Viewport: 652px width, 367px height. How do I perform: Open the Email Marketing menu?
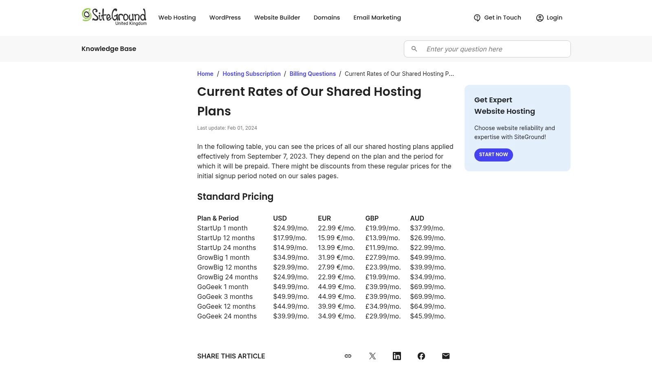pos(377,18)
